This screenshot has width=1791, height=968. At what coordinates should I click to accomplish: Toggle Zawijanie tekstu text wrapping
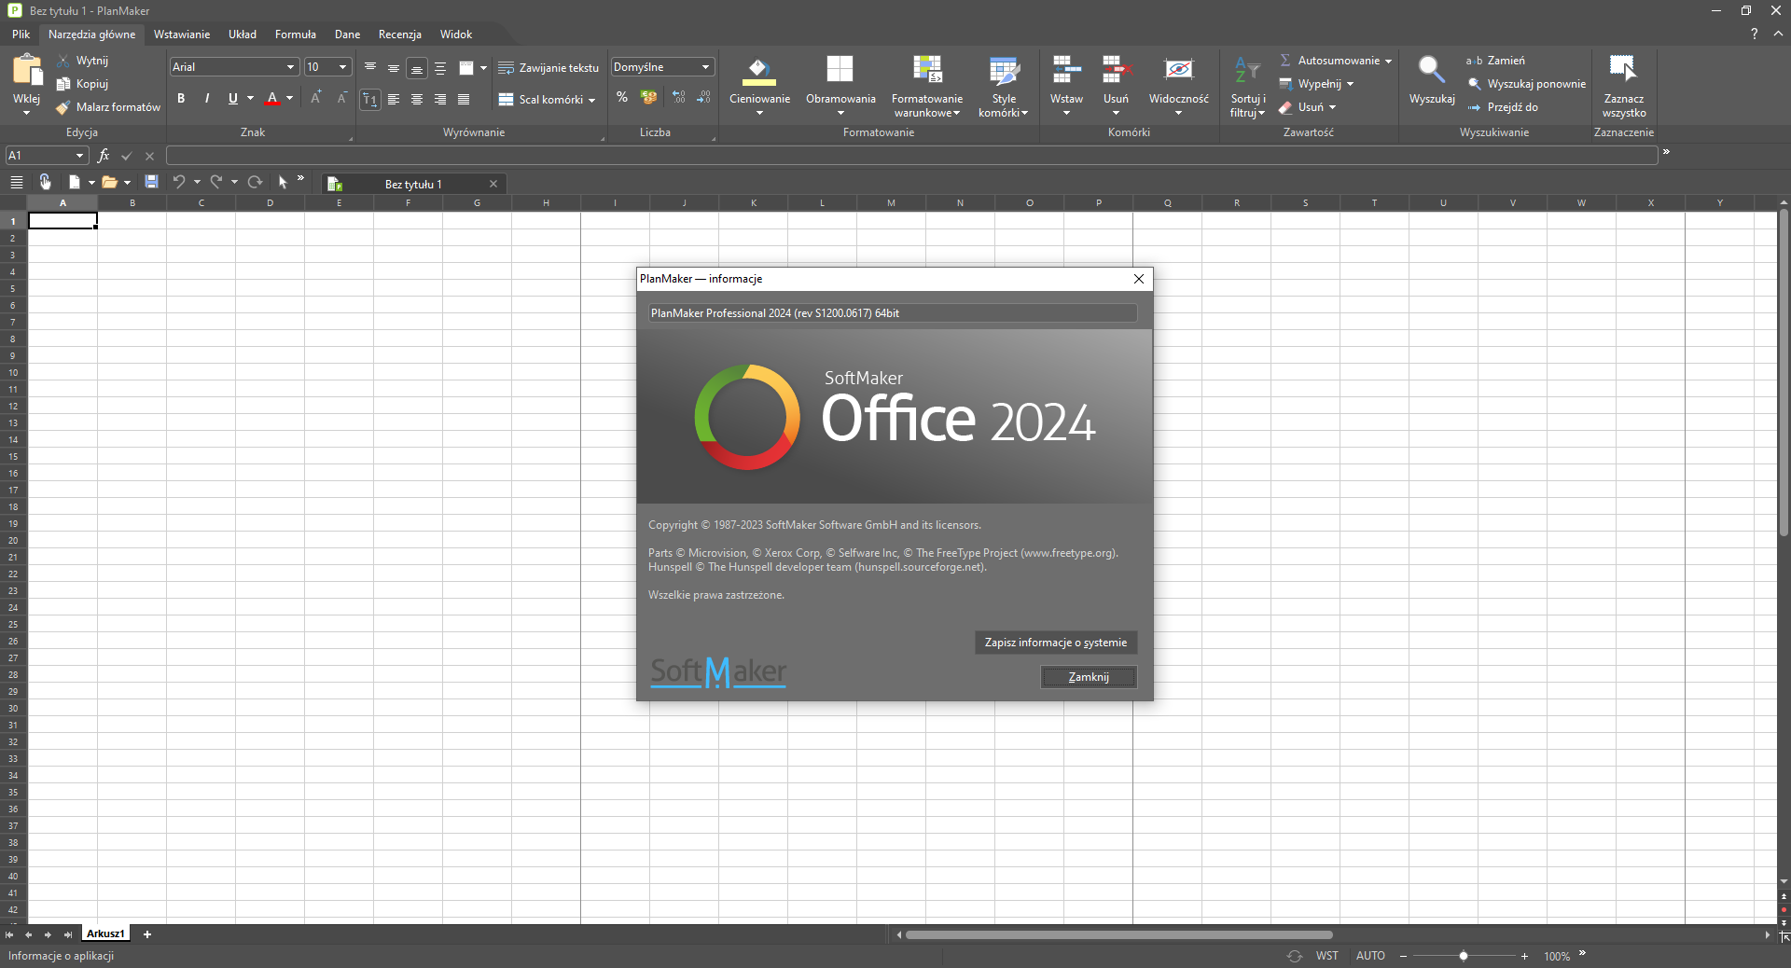tap(548, 68)
